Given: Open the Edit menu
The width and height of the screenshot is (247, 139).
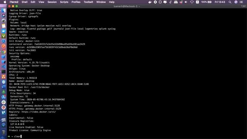Looking at the screenshot, I should point(33,2).
